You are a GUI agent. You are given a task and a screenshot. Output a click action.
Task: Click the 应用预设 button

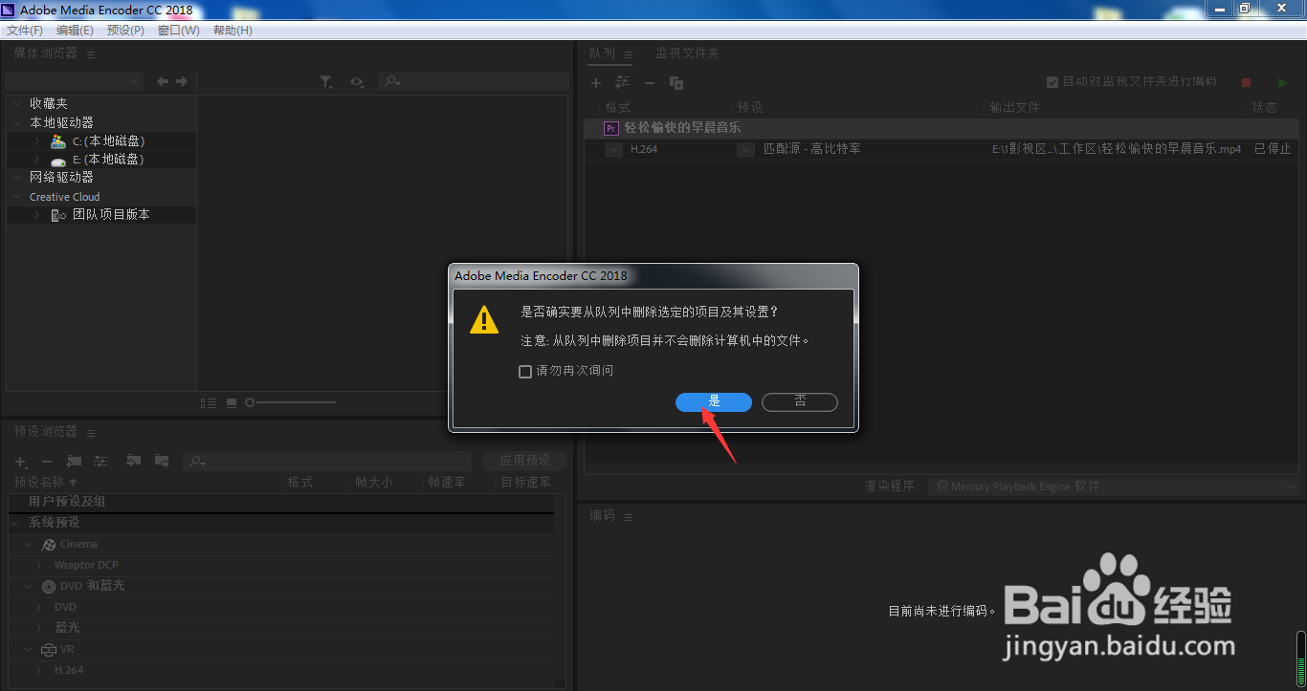524,461
